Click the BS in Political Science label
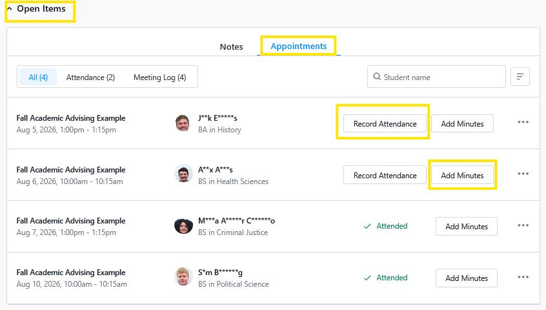The image size is (546, 310). pos(233,284)
